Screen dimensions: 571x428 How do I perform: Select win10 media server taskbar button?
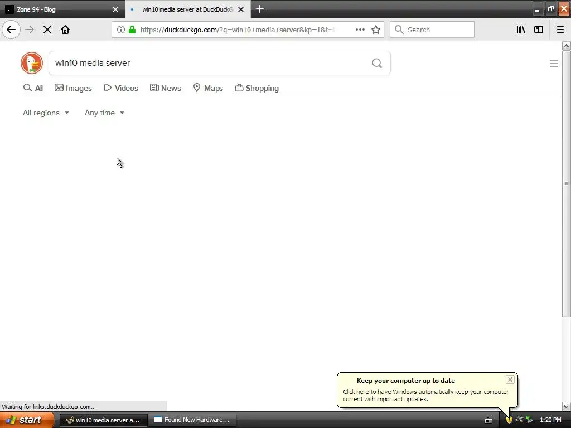pyautogui.click(x=103, y=420)
